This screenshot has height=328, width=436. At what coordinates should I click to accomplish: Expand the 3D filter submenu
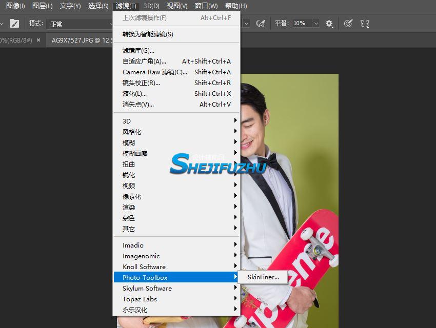[176, 121]
